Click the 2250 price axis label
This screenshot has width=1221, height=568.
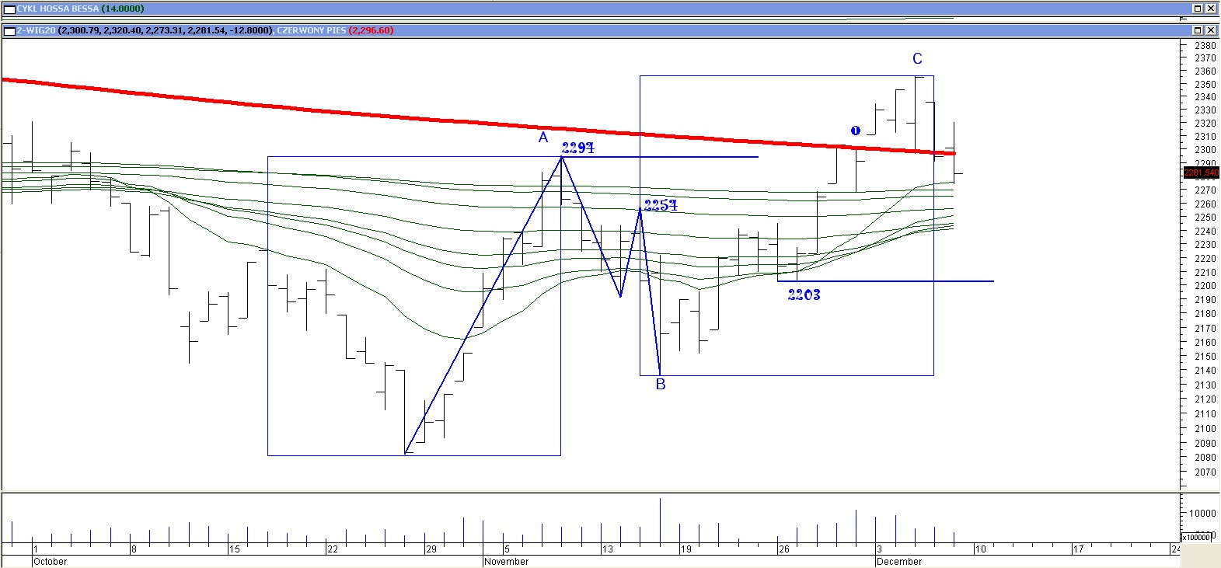[x=1205, y=218]
